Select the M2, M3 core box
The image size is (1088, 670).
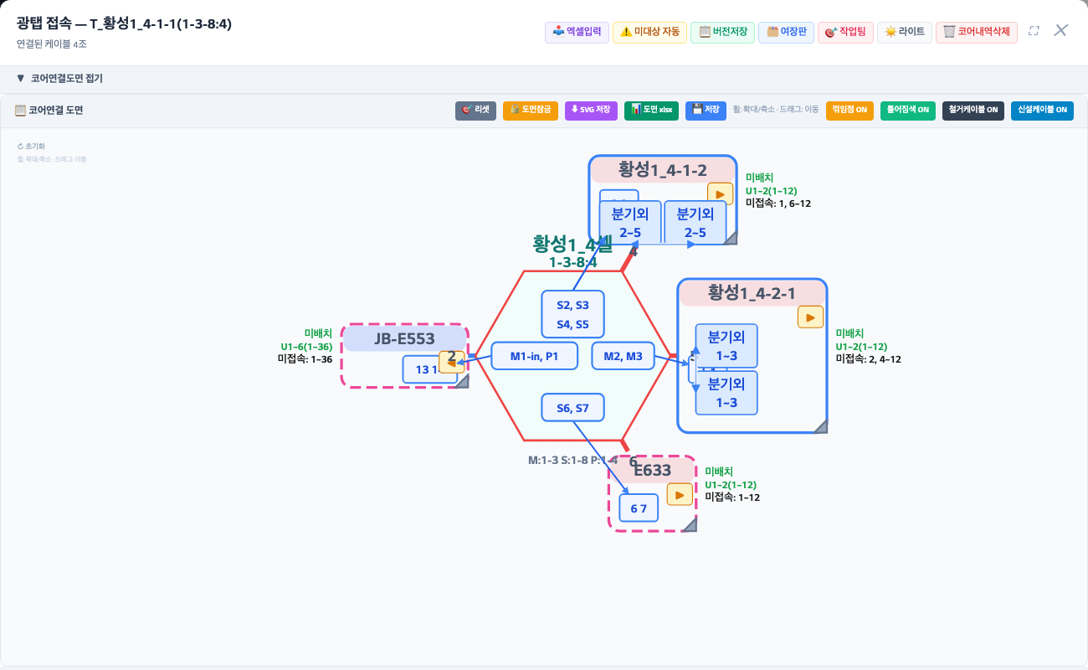(623, 356)
